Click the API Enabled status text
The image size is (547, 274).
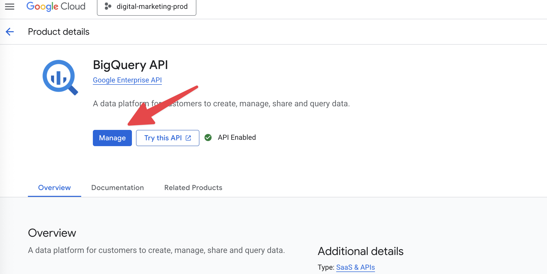click(x=237, y=138)
